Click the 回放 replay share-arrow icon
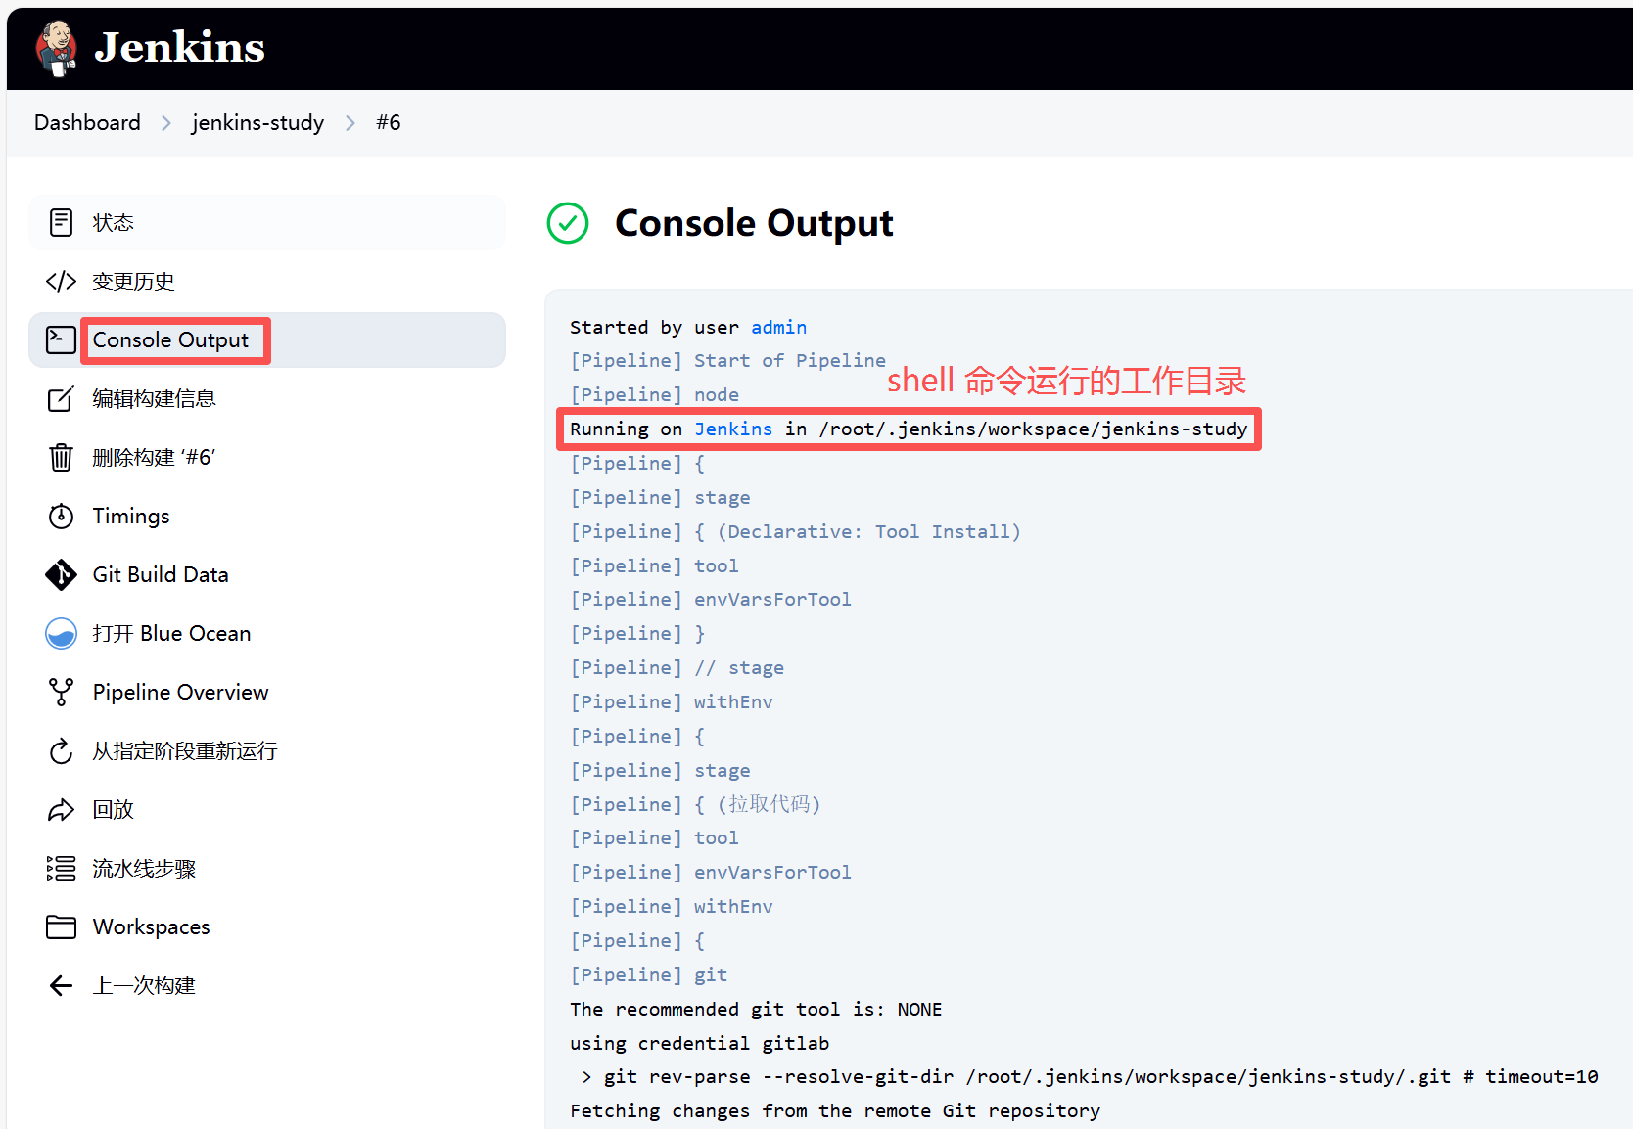The image size is (1633, 1129). click(61, 809)
